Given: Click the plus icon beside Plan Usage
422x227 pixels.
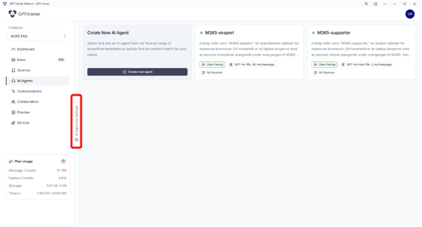Looking at the screenshot, I should [x=63, y=161].
